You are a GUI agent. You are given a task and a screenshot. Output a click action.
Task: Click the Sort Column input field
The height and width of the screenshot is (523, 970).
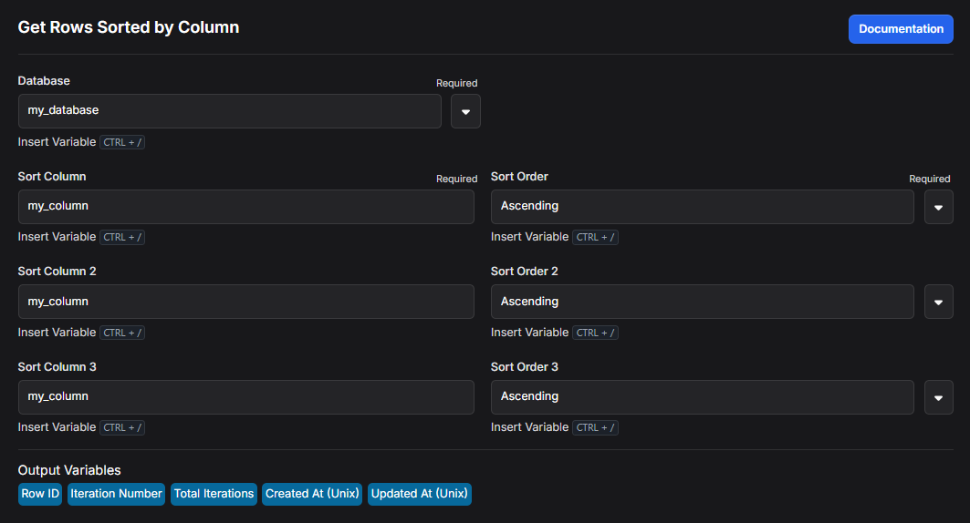[246, 207]
